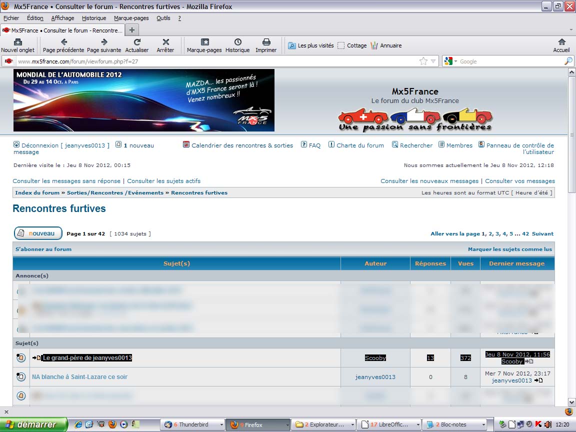Open the Les plus visités bookmark folder

pyautogui.click(x=311, y=45)
